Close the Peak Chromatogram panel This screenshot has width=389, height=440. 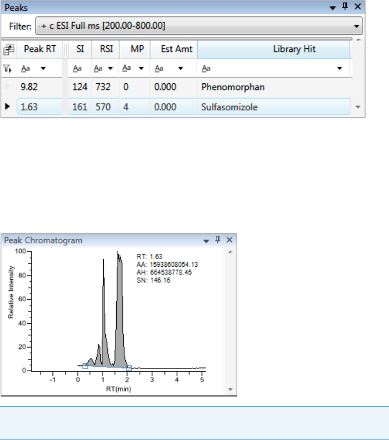[x=229, y=240]
